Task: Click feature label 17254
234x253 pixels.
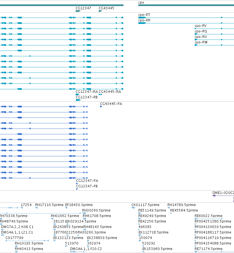Action: point(26,205)
